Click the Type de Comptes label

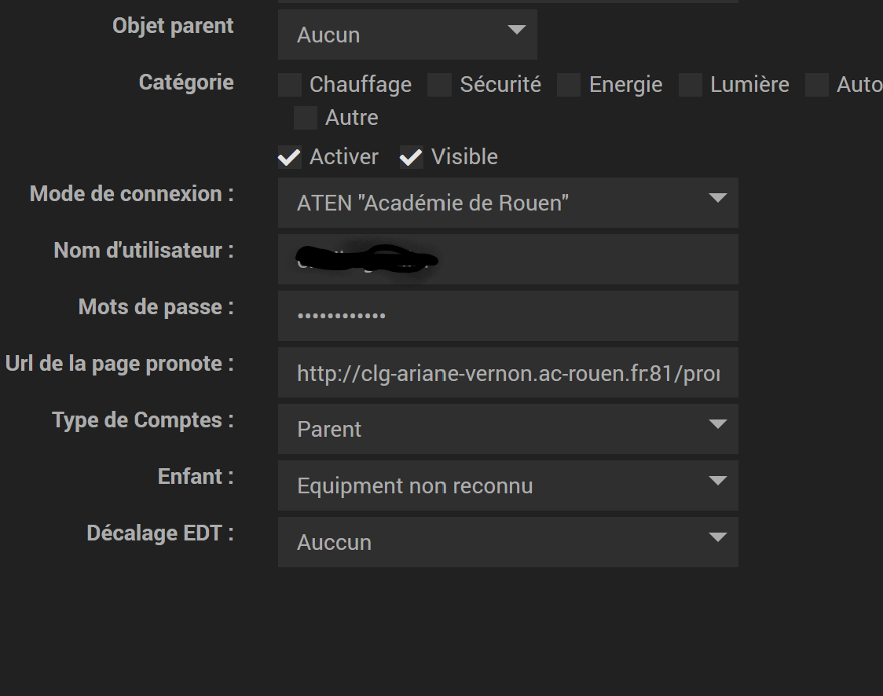pyautogui.click(x=143, y=420)
